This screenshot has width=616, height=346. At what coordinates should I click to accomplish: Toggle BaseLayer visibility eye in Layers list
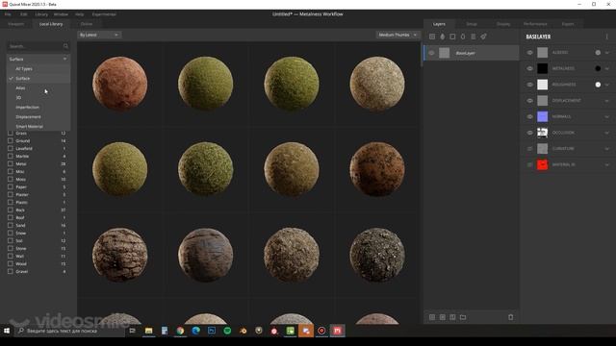[x=432, y=53]
